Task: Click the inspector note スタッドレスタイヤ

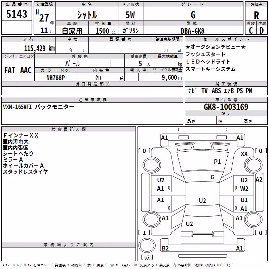Action: pyautogui.click(x=25, y=172)
